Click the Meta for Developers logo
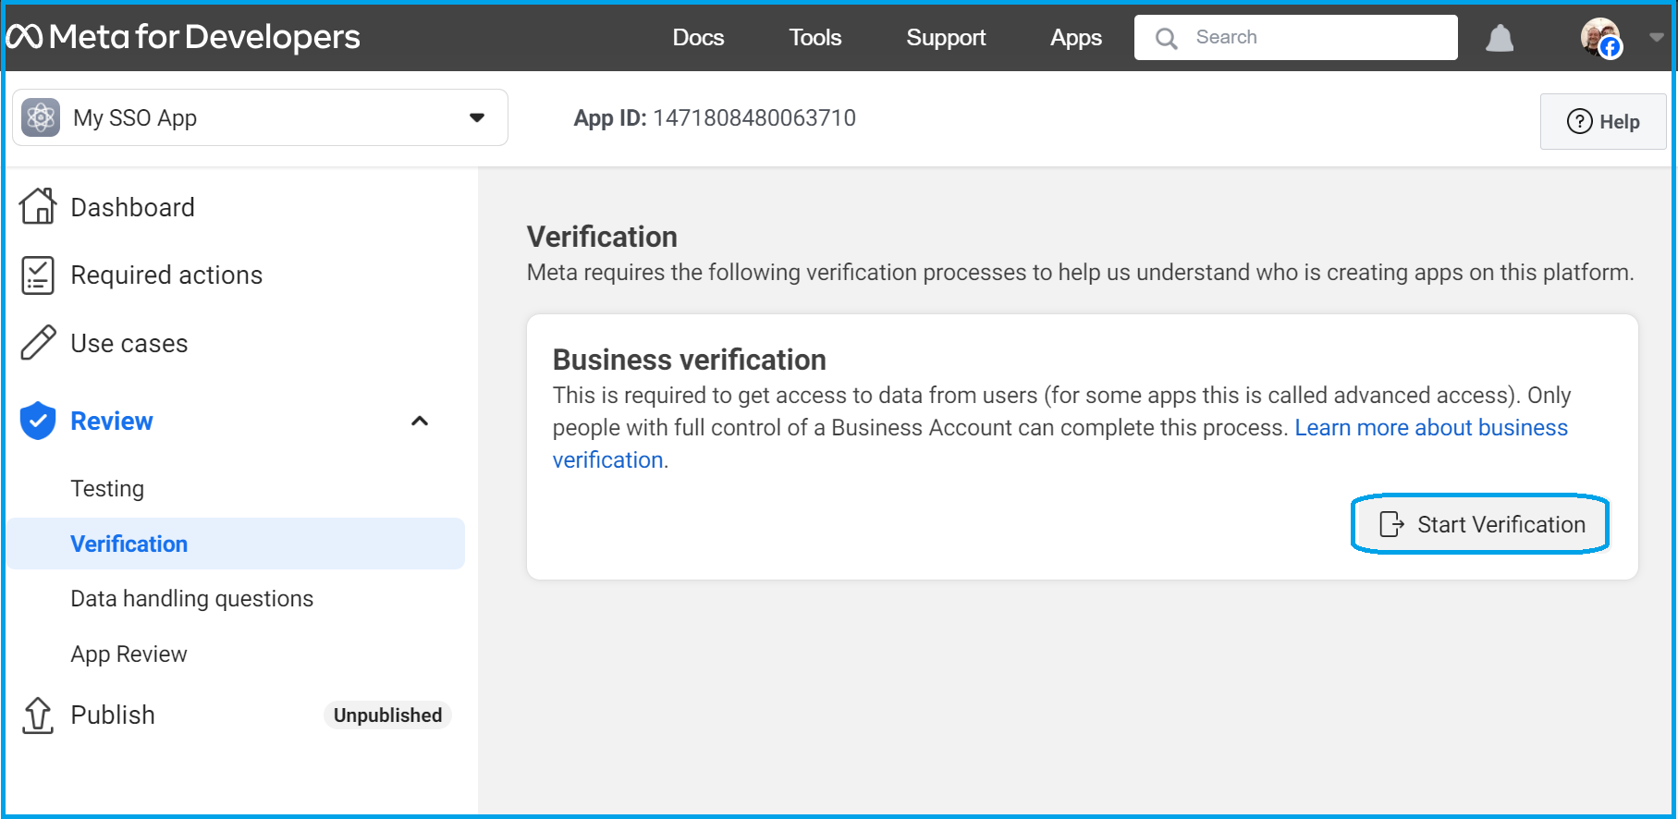 coord(183,37)
